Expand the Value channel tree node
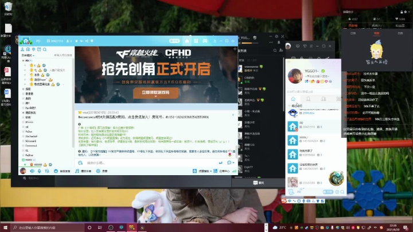413x232 pixels. click(x=23, y=132)
